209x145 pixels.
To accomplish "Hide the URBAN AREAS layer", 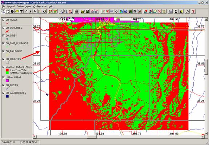I will click(4, 77).
